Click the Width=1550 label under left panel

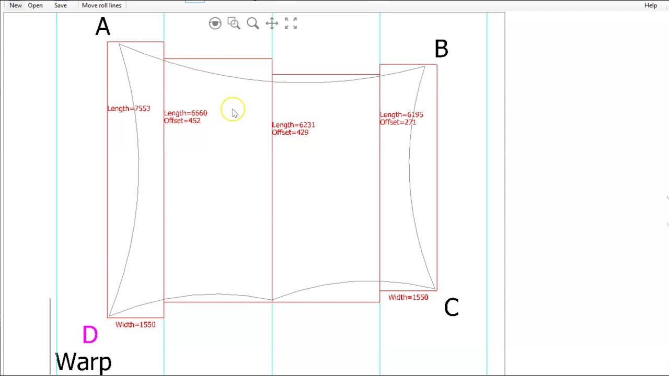pyautogui.click(x=135, y=325)
